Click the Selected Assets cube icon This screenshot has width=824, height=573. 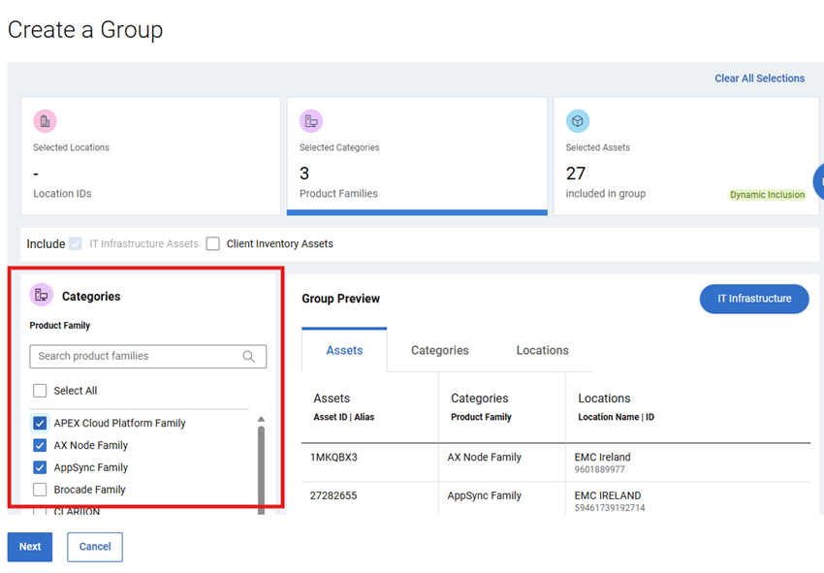pos(578,121)
